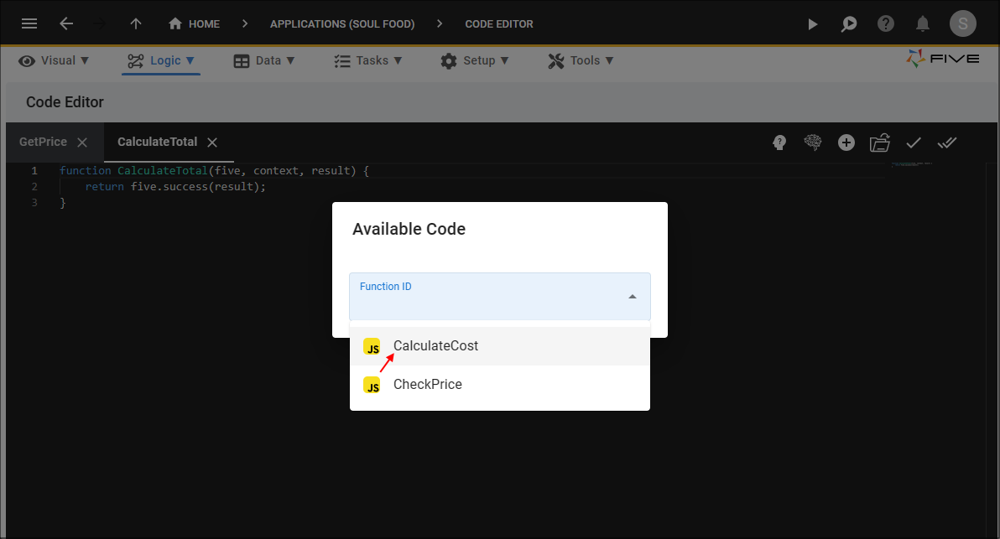Go to HOME breadcrumb
Screen dimensions: 1000x539
coord(194,23)
